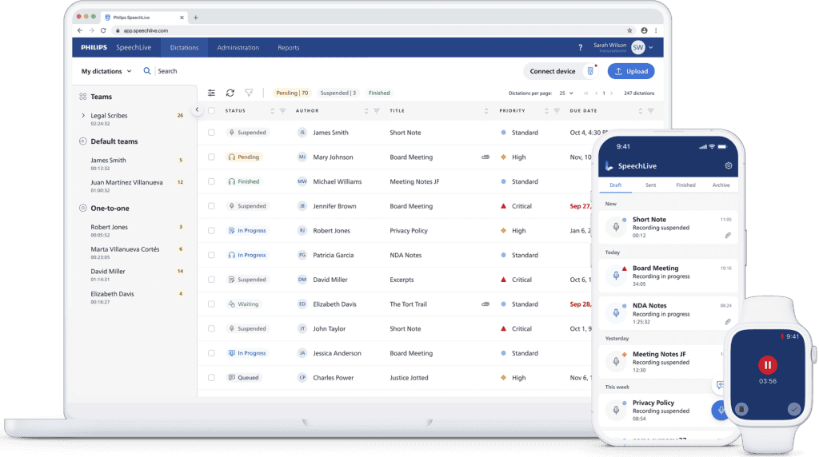Viewport: 819px width, 457px height.
Task: Click microphone icon on phone Short Note
Action: tap(616, 227)
